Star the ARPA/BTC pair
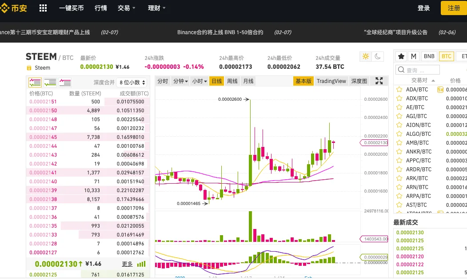Screen dimensions: 467x280 tap(399, 196)
